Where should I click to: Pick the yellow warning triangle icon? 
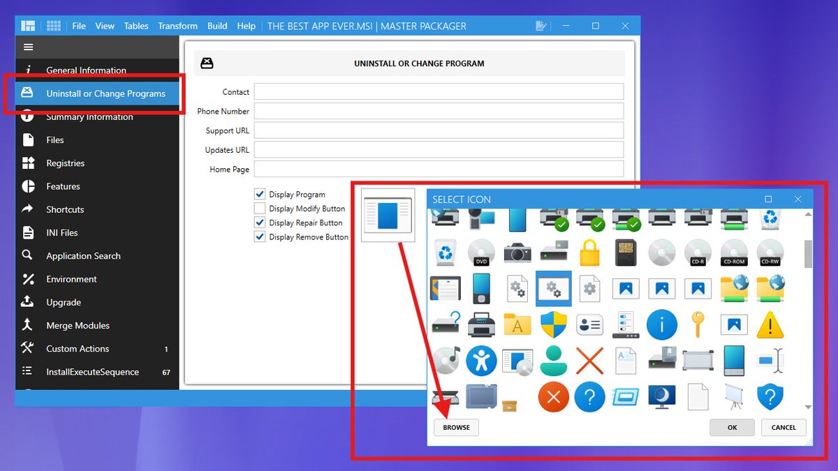tap(770, 325)
